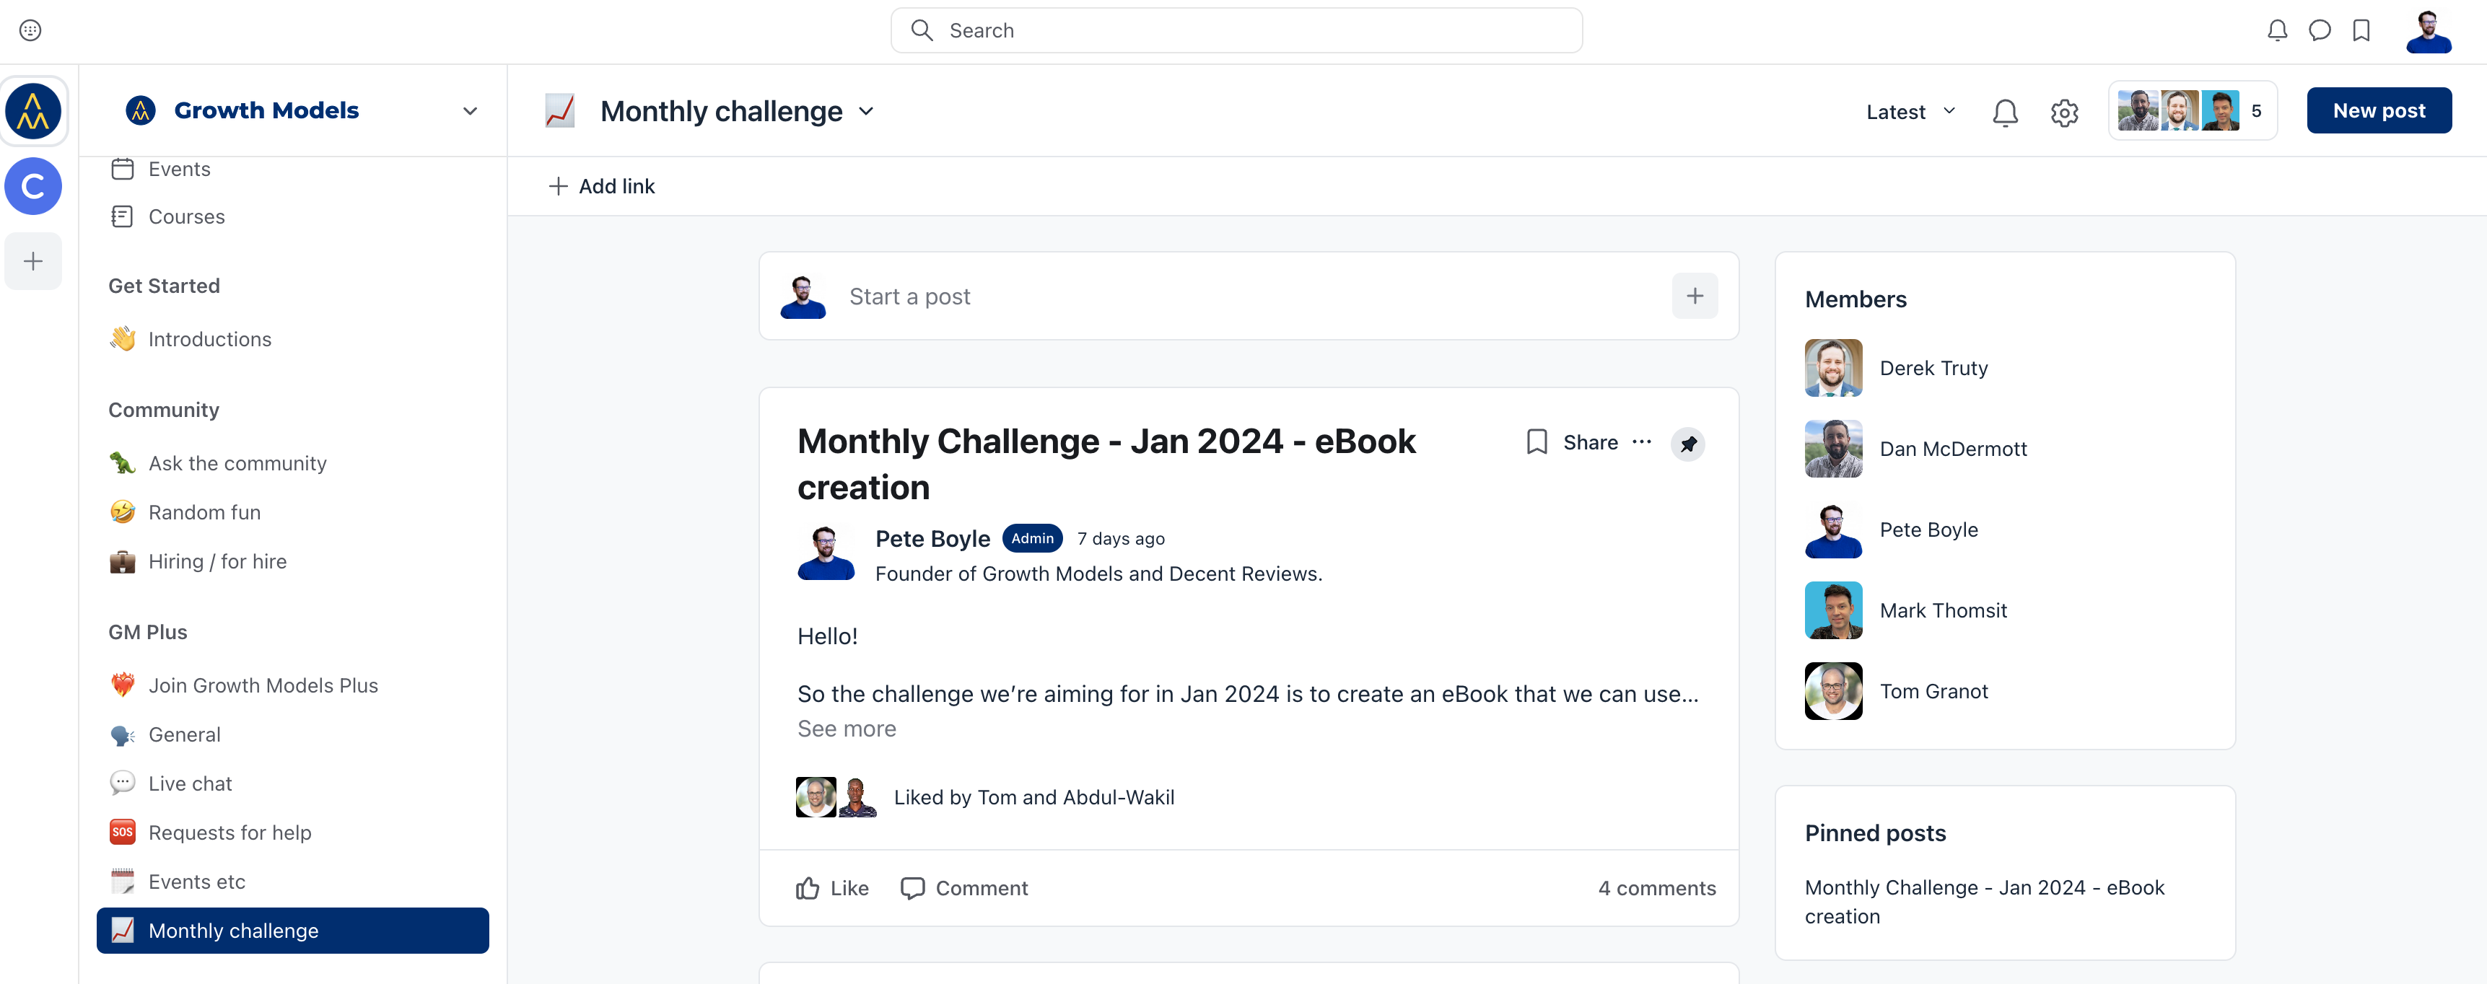The image size is (2487, 984).
Task: Click the plus icon in post composer
Action: (x=1695, y=296)
